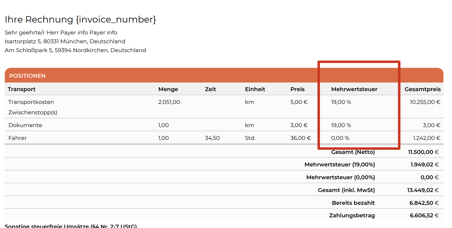
Task: Click the "Bereits bezahlt" label
Action: point(354,203)
